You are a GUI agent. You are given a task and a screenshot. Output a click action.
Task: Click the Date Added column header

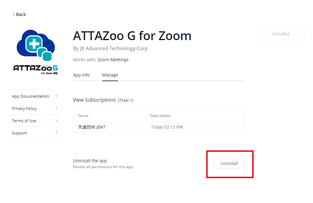tap(160, 116)
